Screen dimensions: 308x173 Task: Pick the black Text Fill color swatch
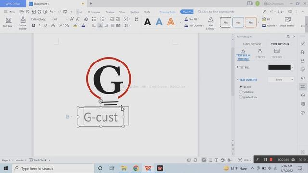pos(279,67)
